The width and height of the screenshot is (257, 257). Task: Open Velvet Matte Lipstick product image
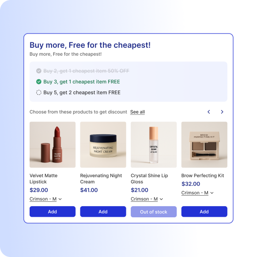(x=53, y=144)
